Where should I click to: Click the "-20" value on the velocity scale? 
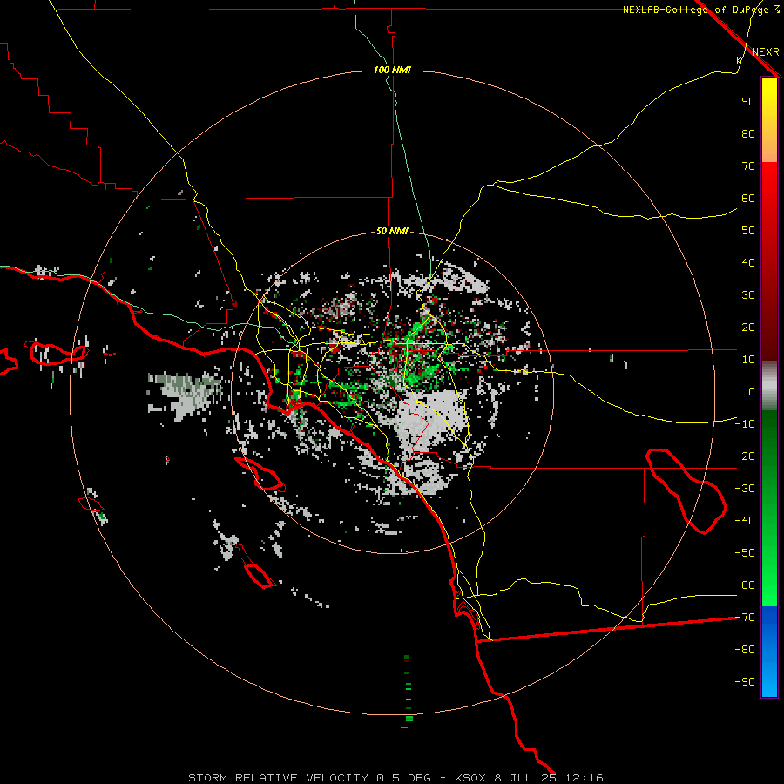[x=745, y=456]
